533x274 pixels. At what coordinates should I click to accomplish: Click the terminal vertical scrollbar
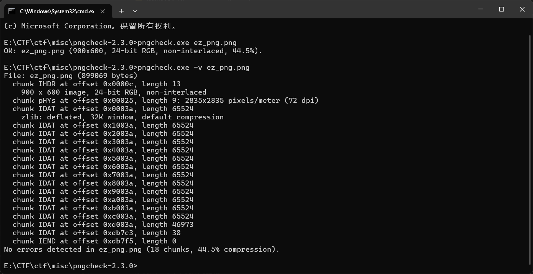(530, 144)
